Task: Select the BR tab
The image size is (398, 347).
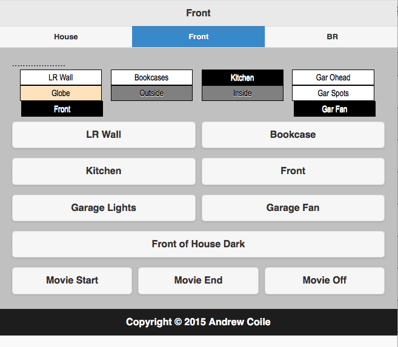Action: pyautogui.click(x=332, y=37)
